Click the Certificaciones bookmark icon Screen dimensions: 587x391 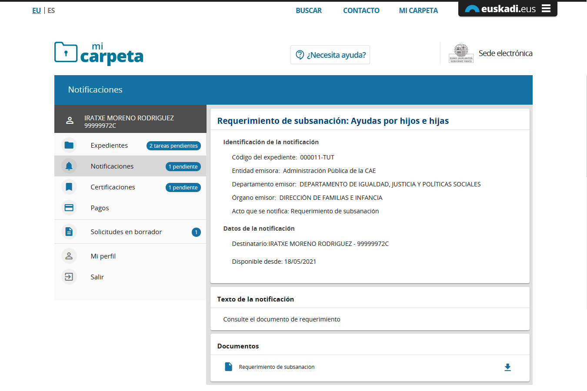click(69, 187)
